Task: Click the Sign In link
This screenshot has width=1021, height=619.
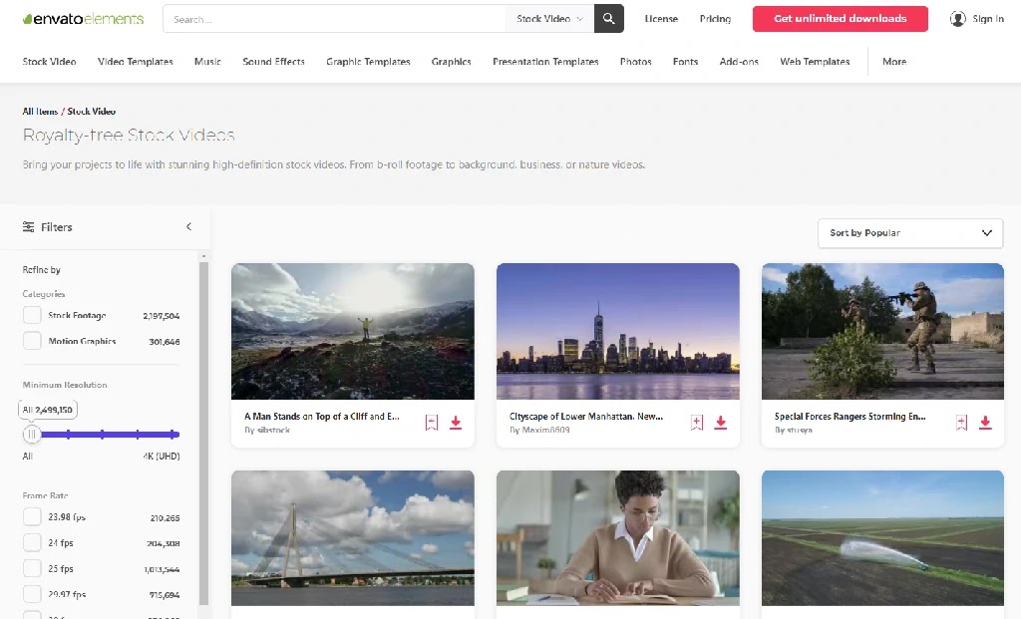Action: point(988,19)
